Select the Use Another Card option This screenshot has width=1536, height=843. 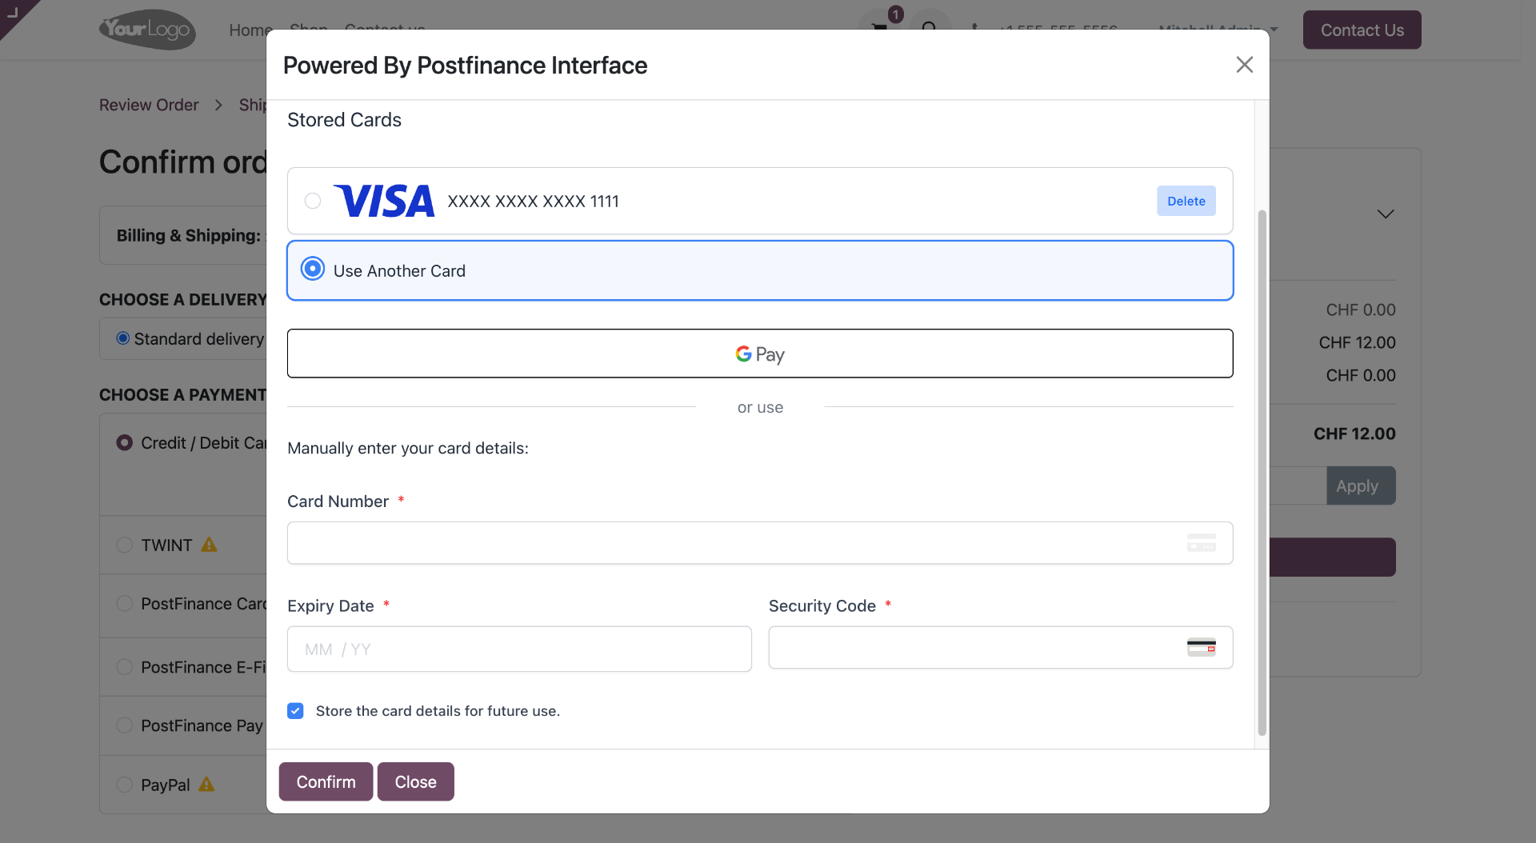pyautogui.click(x=312, y=269)
